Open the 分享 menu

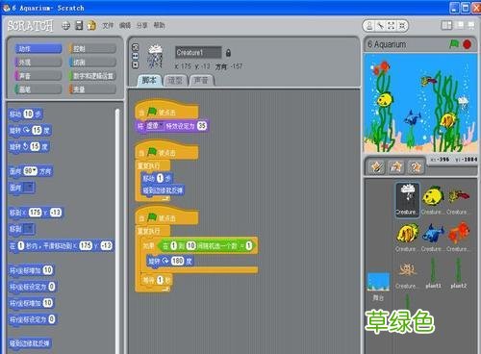(142, 25)
